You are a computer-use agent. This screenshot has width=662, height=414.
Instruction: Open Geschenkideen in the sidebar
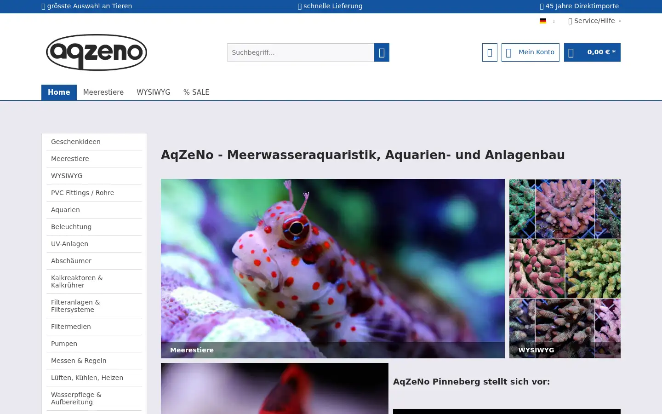coord(94,142)
